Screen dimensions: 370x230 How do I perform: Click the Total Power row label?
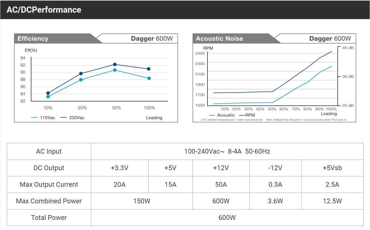point(49,218)
